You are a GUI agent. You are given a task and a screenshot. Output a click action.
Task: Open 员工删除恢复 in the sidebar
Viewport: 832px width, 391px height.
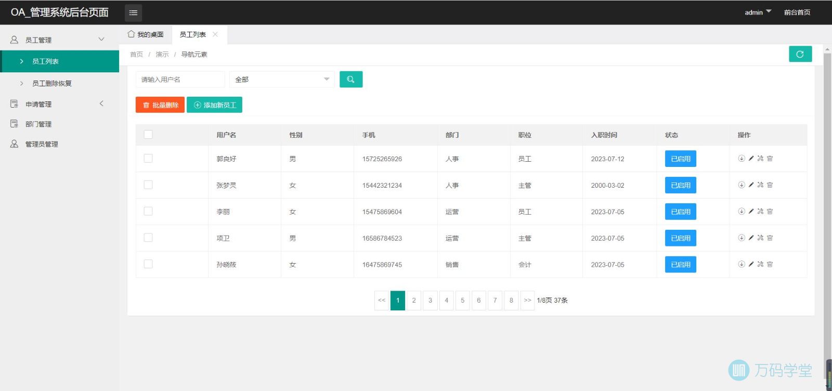(x=52, y=83)
